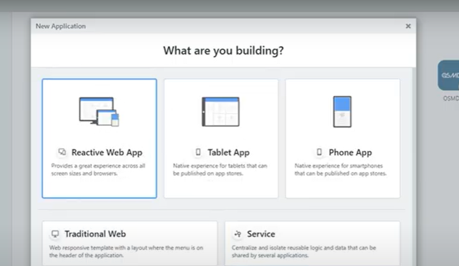Click the Tablet App illustration image
Screen dimensions: 459x266
click(221, 112)
